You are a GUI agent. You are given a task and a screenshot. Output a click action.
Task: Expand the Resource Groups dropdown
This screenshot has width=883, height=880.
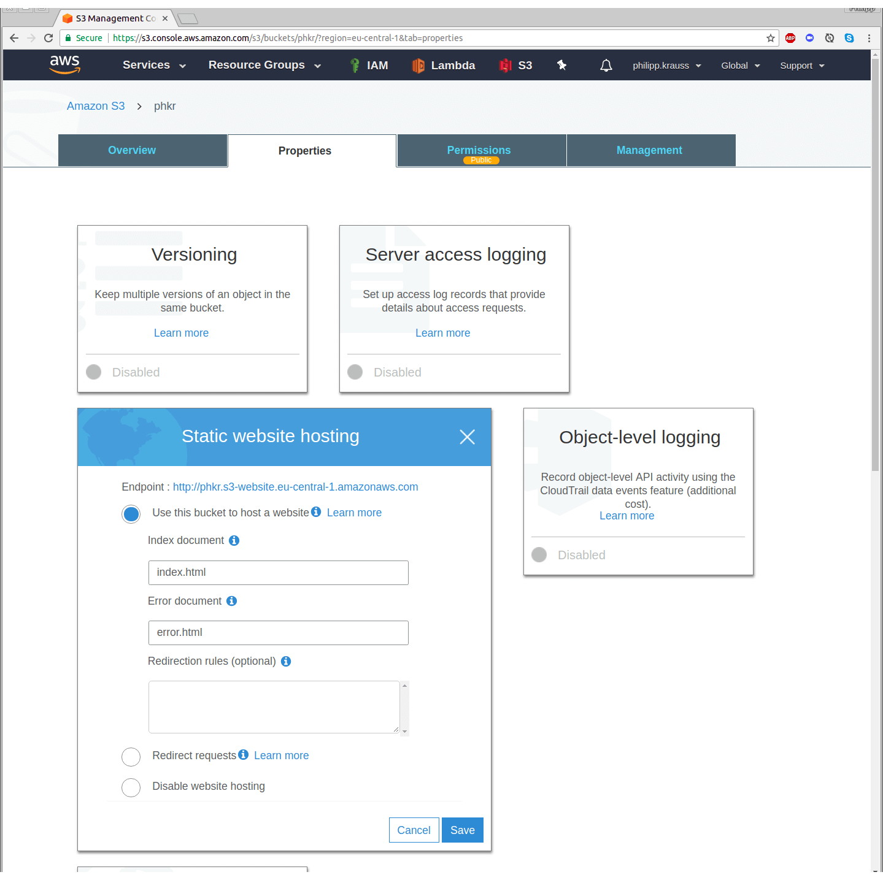[x=264, y=65]
